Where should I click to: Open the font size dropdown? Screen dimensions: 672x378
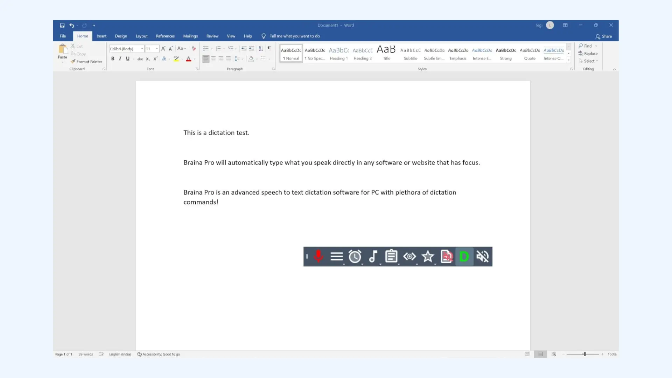pyautogui.click(x=156, y=49)
